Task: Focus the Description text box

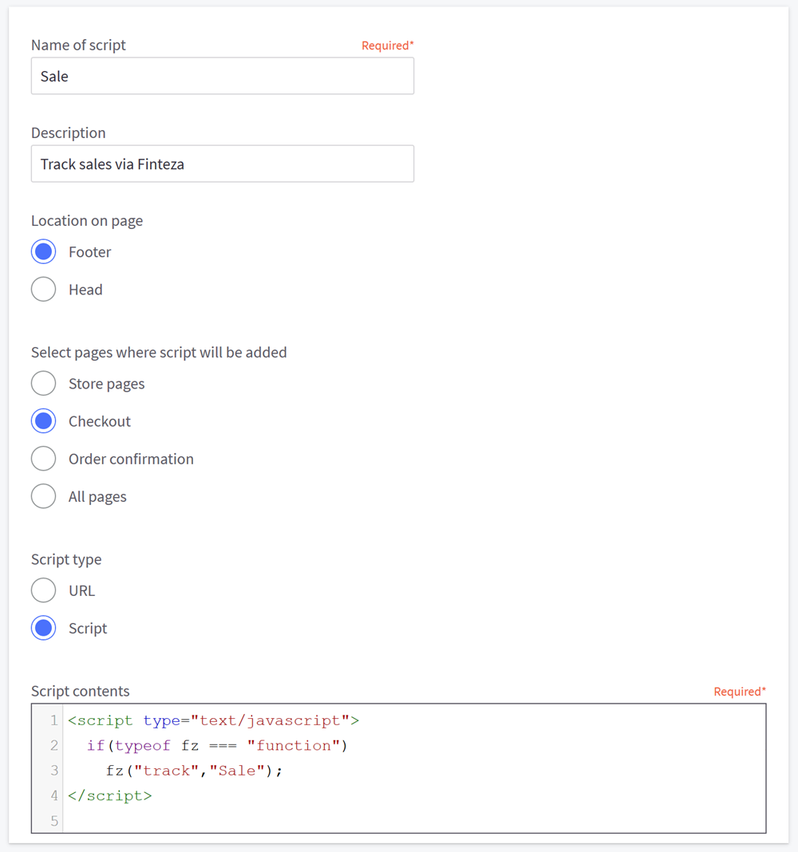Action: coord(222,164)
